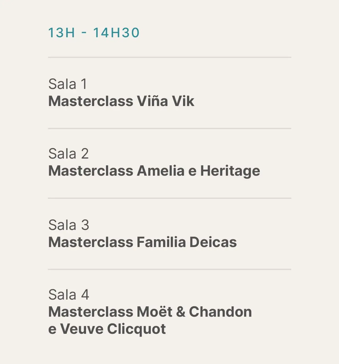Click the '14H30' end time text
This screenshot has height=364, width=339.
point(116,33)
